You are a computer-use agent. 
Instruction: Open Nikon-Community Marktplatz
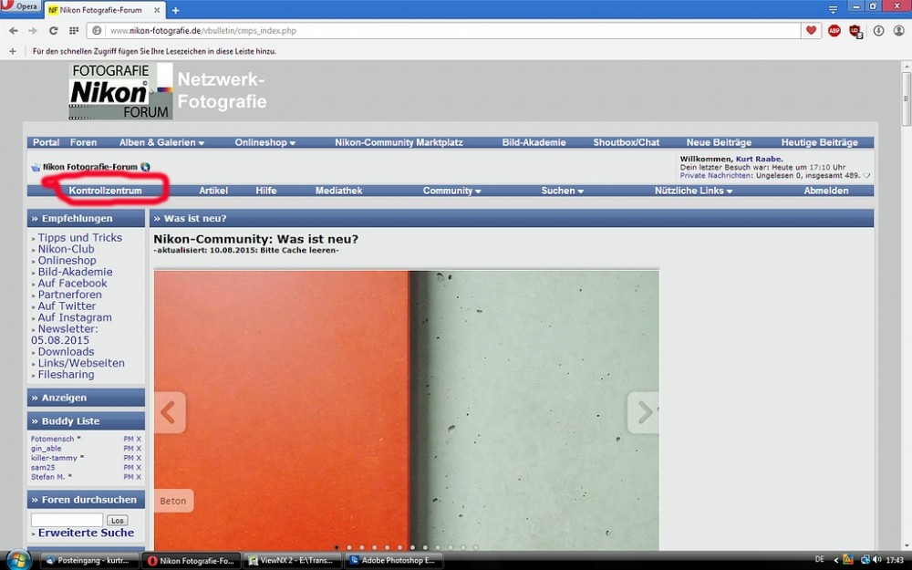point(399,142)
